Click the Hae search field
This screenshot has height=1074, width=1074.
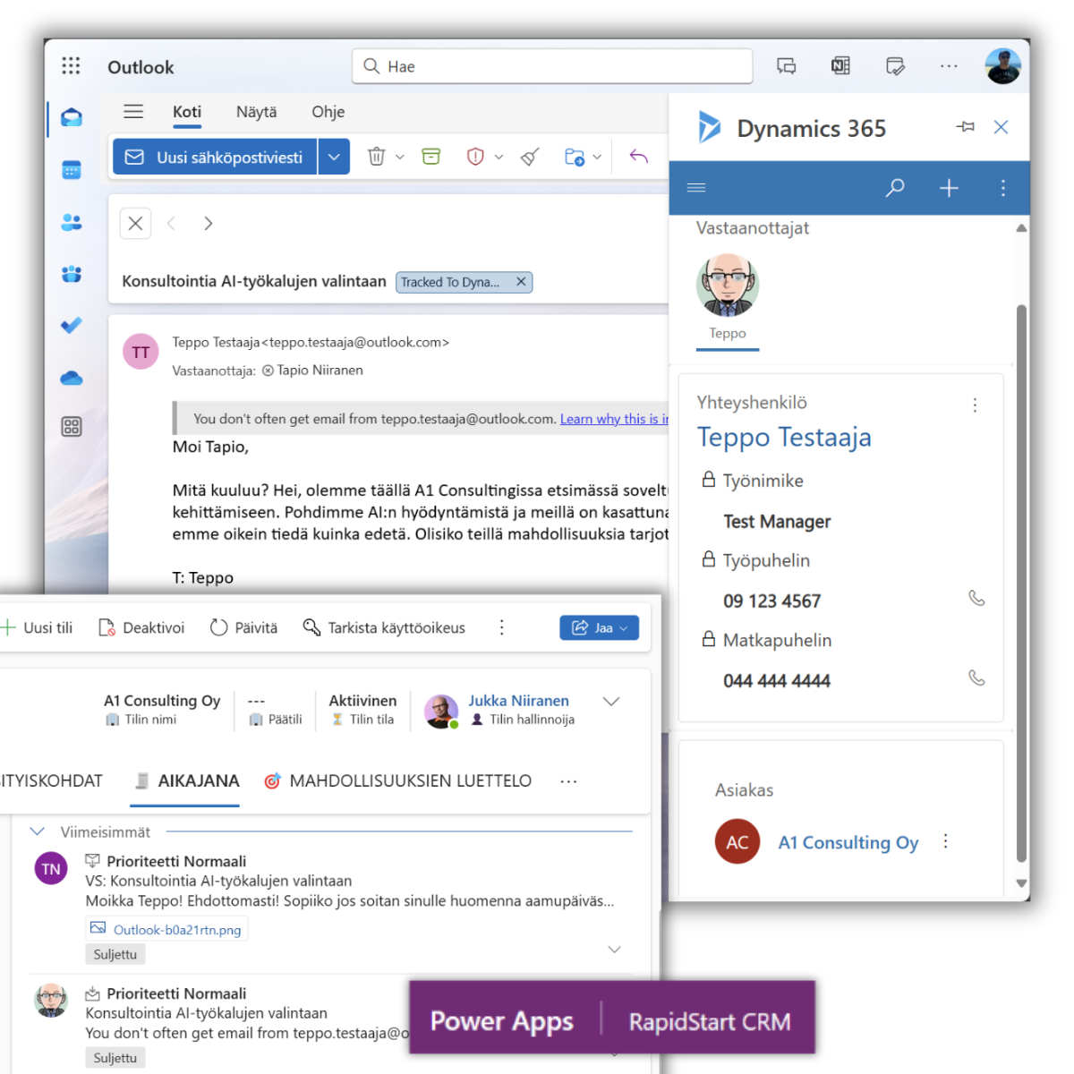coord(551,65)
